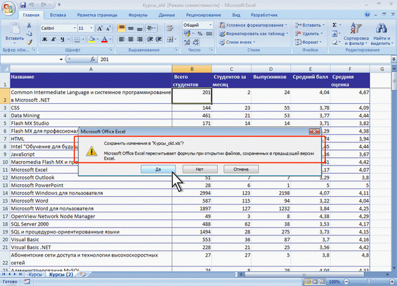Click the Office round button
Image resolution: width=397 pixels, height=286 pixels.
tap(8, 8)
